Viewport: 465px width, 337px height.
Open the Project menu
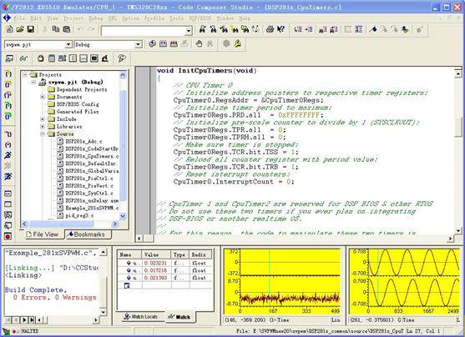73,18
